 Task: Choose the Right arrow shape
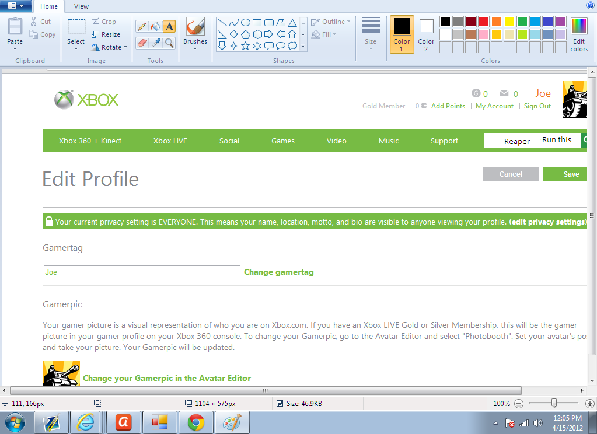coord(269,34)
